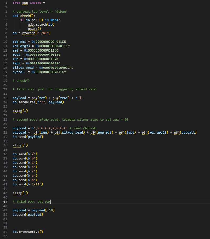Screen dimensions: 210x239
Task: Click line number 47 in the gutter
Action: [x=5, y=202]
